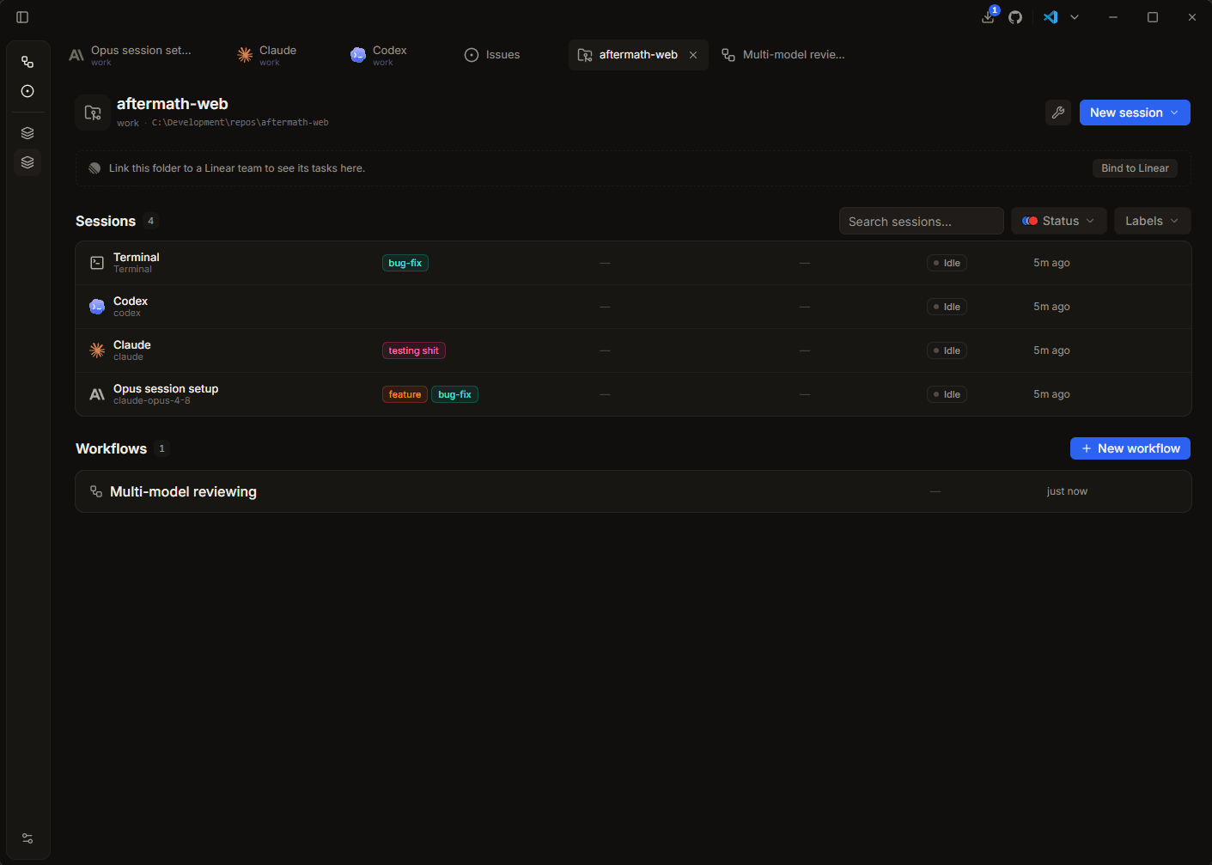Click the Claude starburst icon in sessions list
Viewport: 1212px width, 865px height.
(x=97, y=350)
